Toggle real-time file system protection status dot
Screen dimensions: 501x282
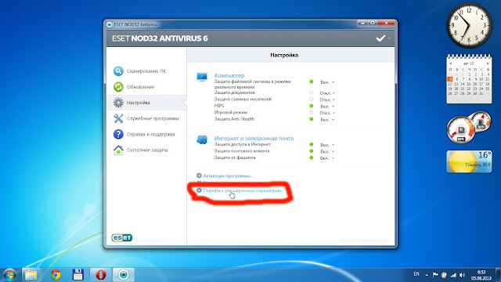point(312,81)
